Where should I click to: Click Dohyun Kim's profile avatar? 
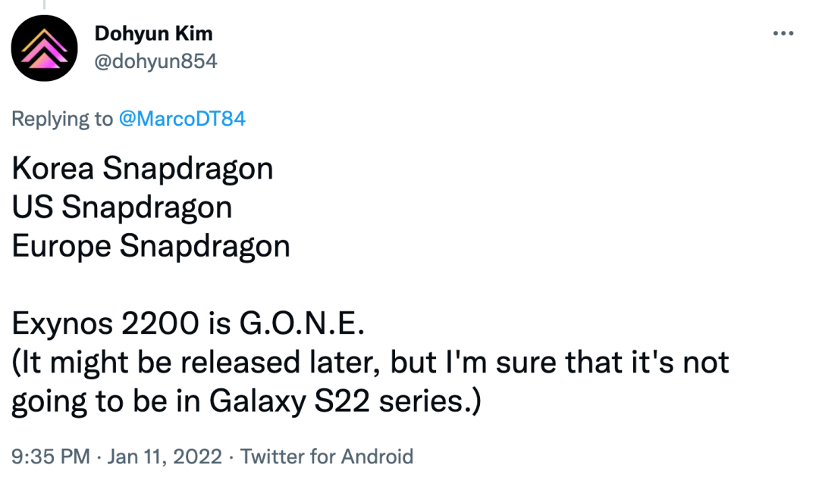tap(45, 48)
